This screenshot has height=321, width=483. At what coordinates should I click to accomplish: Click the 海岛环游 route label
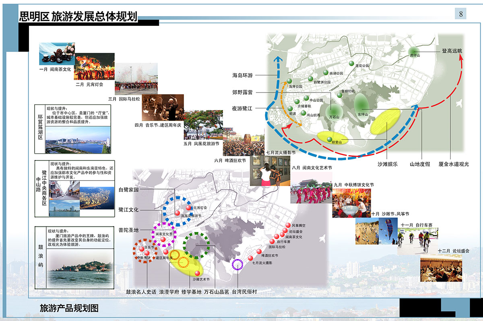click(242, 74)
